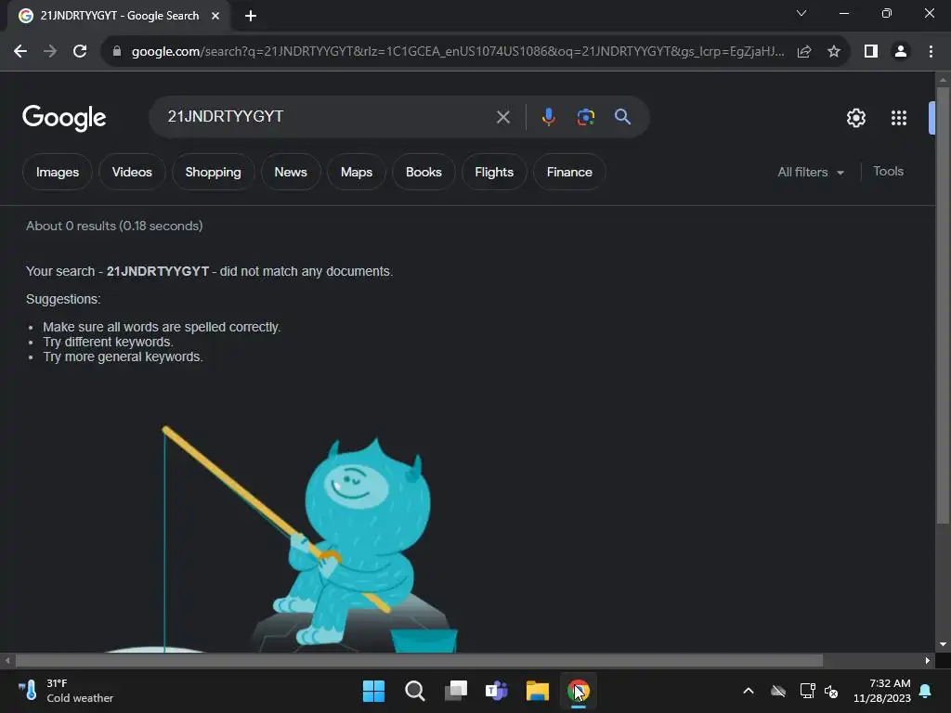Click 'Try different keywords.' suggestion text
Viewport: 951px width, 713px height.
(x=108, y=342)
